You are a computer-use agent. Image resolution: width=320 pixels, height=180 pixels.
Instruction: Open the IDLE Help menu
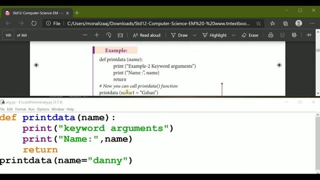pos(70,109)
